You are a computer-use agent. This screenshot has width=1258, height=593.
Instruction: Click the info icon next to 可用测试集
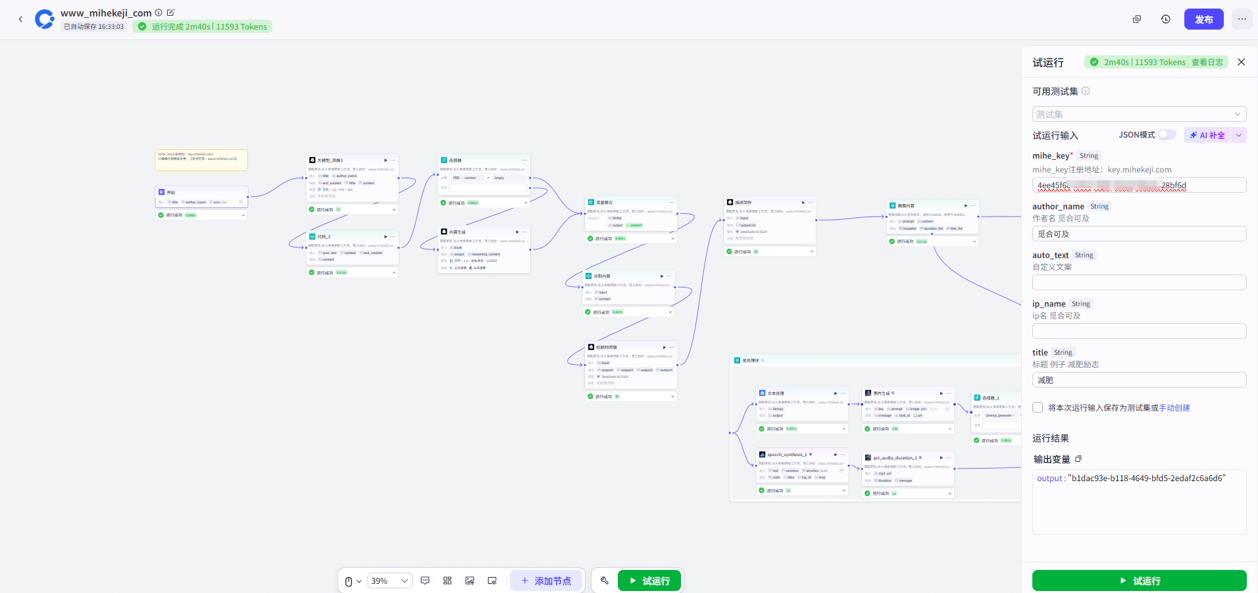click(x=1086, y=91)
